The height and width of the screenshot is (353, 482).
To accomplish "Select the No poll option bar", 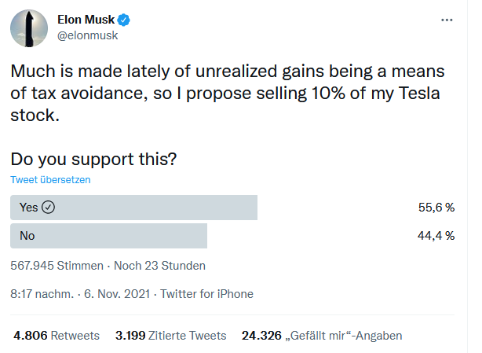I will 108,236.
